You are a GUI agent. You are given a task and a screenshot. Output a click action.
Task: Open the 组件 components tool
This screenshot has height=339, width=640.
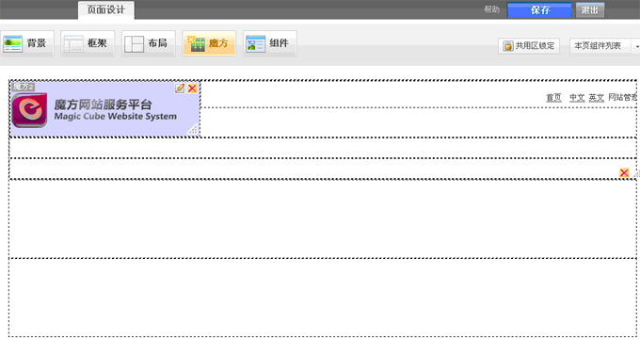(x=270, y=43)
